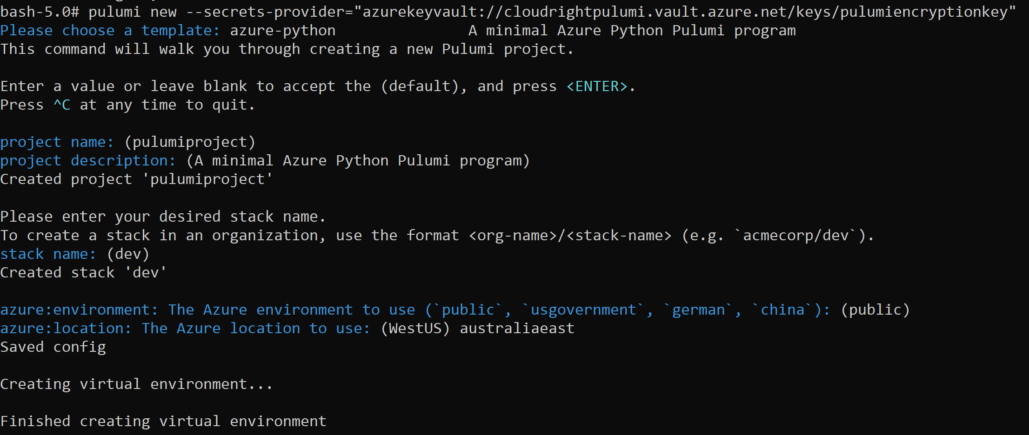Click the azurekeyvault secrets-provider URL
Image resolution: width=1029 pixels, height=435 pixels.
pyautogui.click(x=685, y=12)
